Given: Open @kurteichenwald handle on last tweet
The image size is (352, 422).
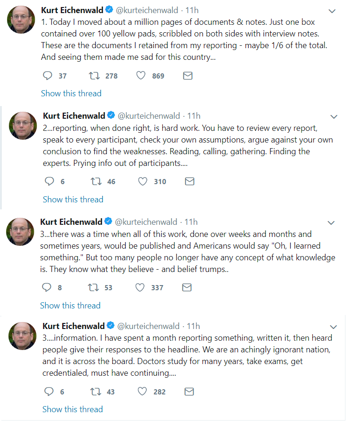Looking at the screenshot, I should point(148,326).
